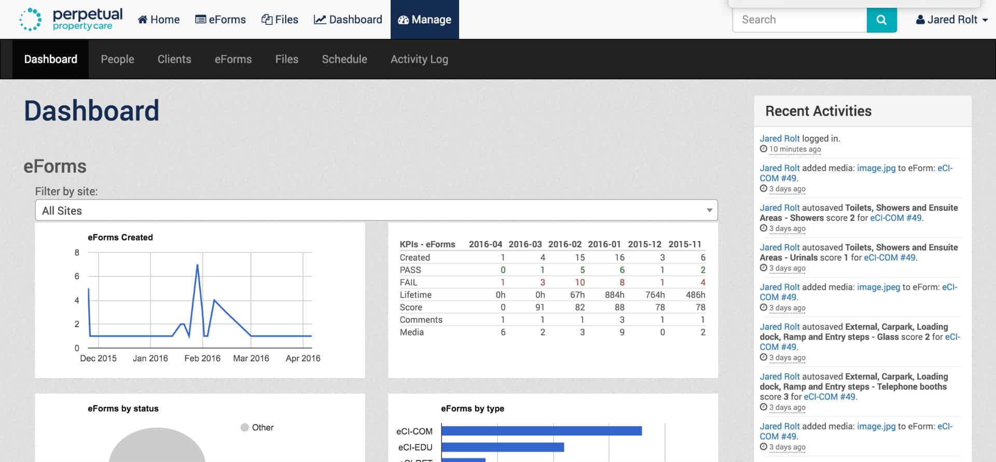Click the Score row label in KPIs table
The width and height of the screenshot is (996, 462).
click(411, 307)
